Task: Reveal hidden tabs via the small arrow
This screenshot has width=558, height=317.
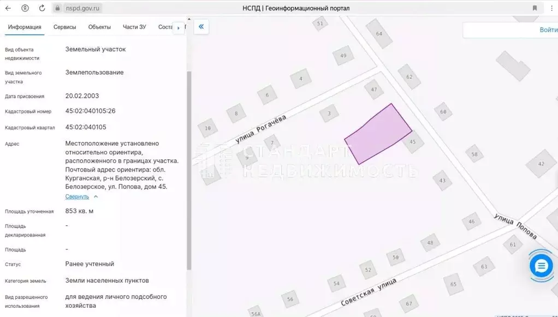Action: (179, 28)
